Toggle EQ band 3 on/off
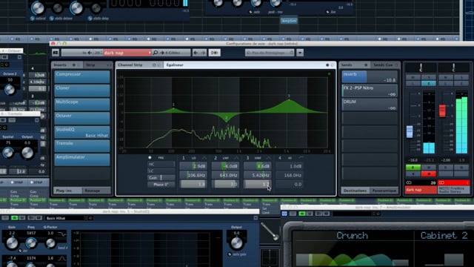The width and height of the screenshot is (474, 267). (x=247, y=158)
